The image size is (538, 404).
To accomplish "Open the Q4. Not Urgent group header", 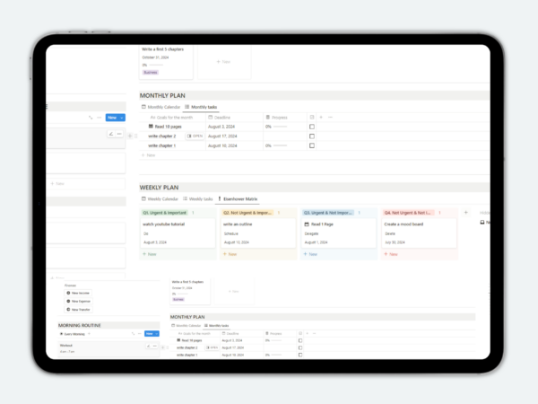I will pos(409,213).
